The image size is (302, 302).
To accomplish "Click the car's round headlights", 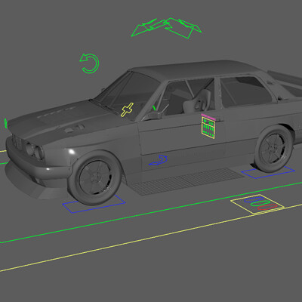I will pyautogui.click(x=35, y=151).
